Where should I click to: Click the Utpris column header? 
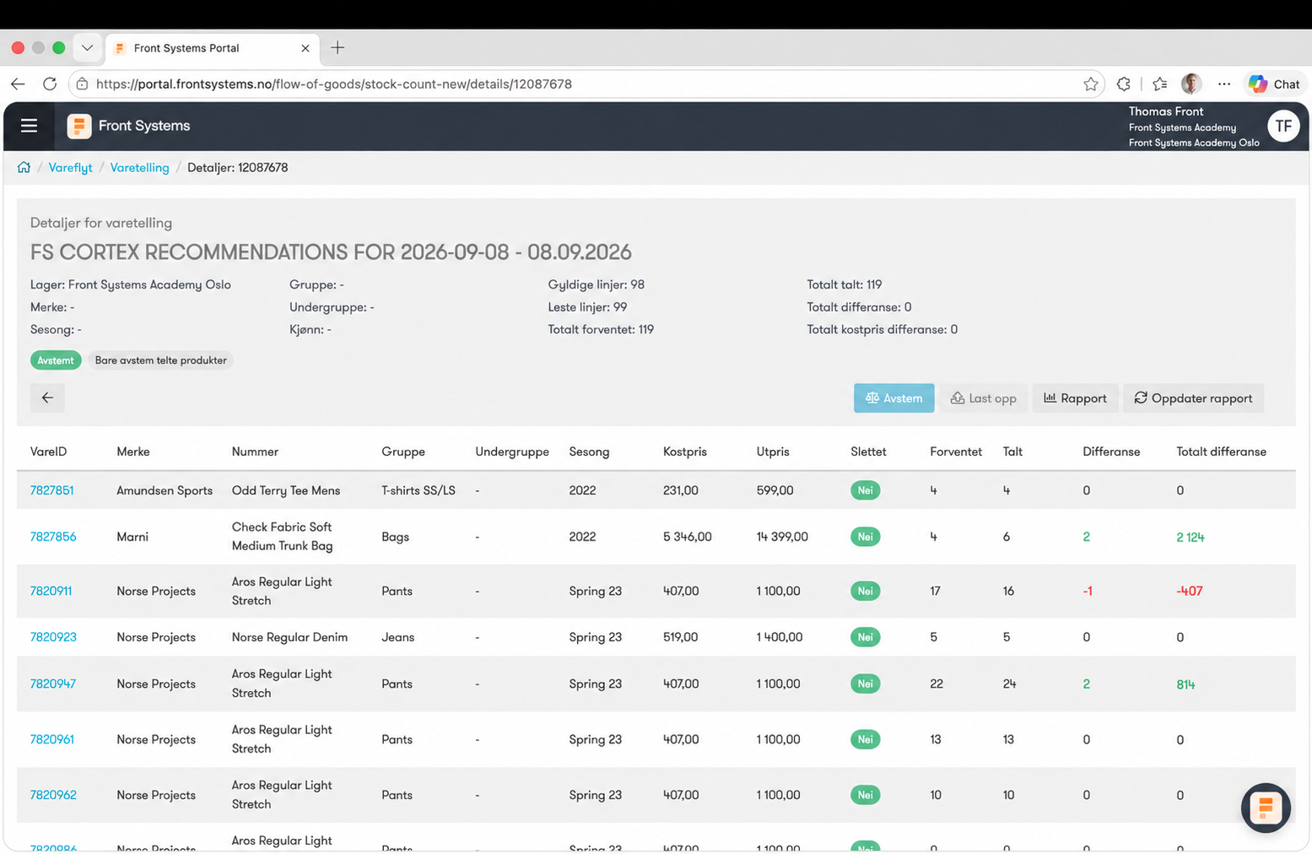pos(773,451)
